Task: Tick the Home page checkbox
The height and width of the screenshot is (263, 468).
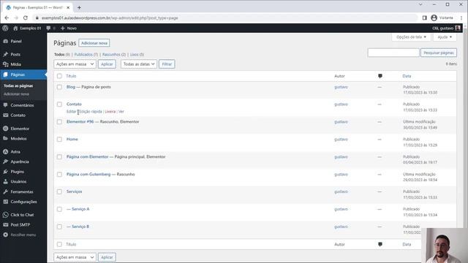Action: (x=59, y=140)
